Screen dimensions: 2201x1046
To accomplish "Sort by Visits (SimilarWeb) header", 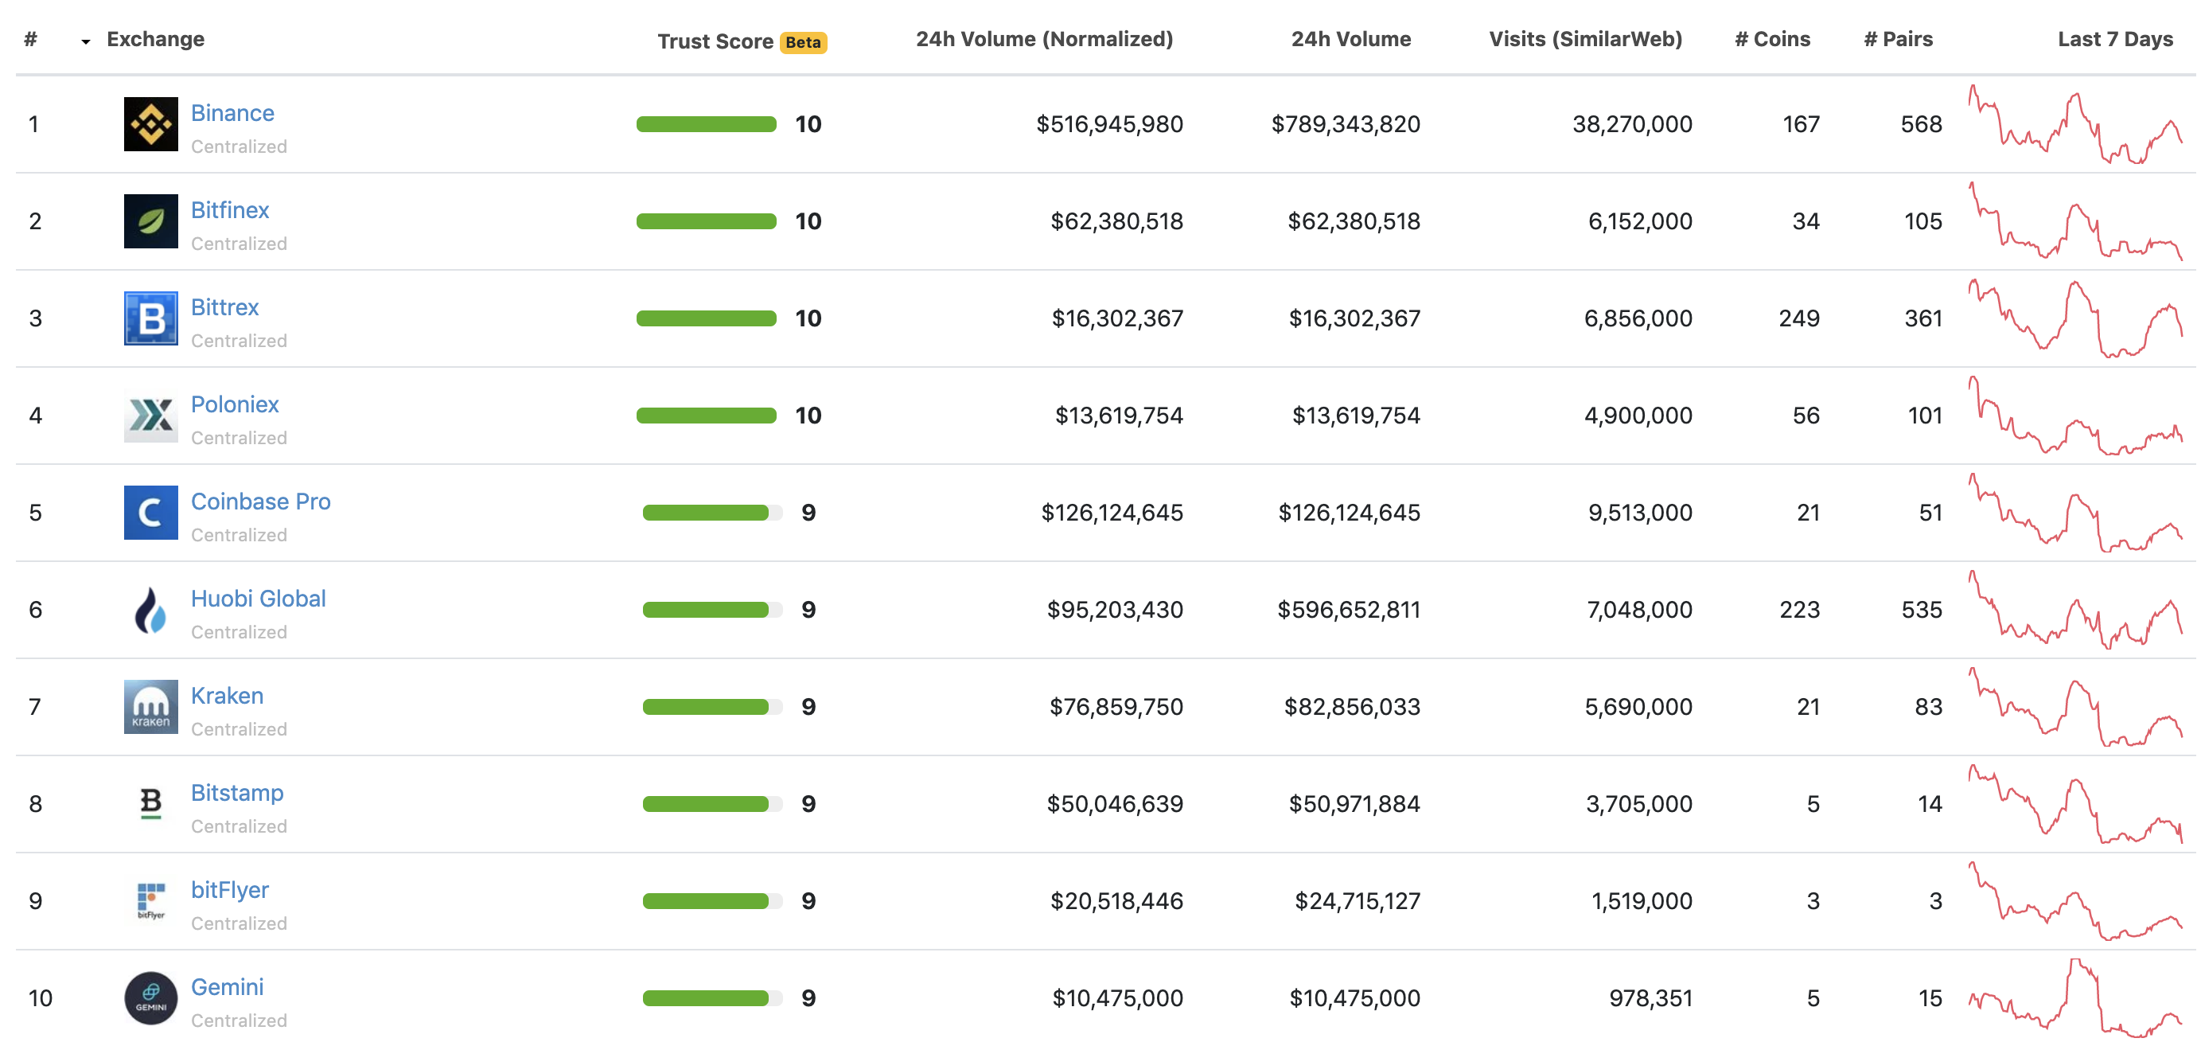I will (x=1585, y=38).
